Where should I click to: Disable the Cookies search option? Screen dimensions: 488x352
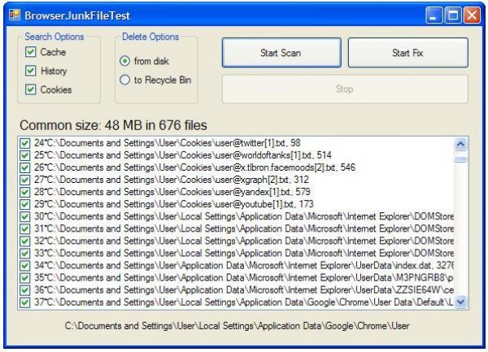coord(31,90)
